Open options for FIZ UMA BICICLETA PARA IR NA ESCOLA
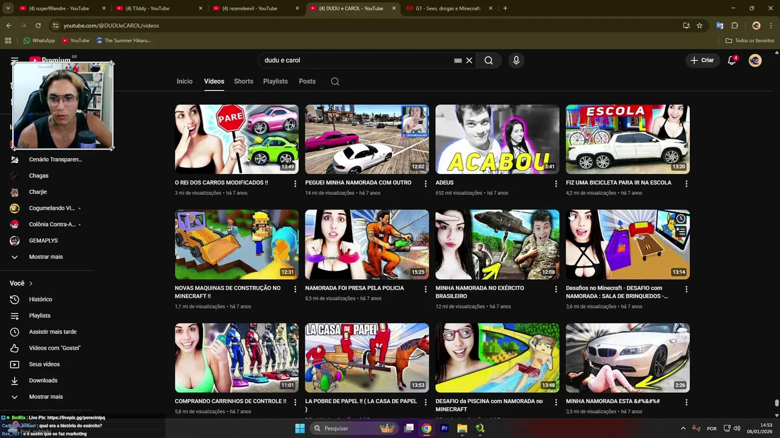This screenshot has width=780, height=438. coord(686,183)
